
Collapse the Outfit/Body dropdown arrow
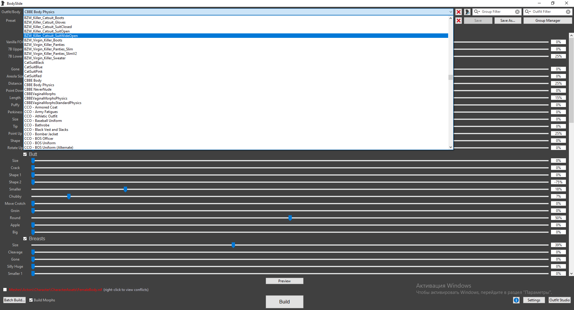click(451, 12)
